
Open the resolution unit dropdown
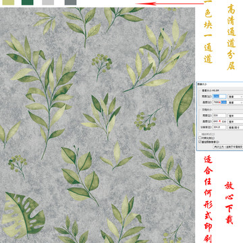(x=236, y=127)
